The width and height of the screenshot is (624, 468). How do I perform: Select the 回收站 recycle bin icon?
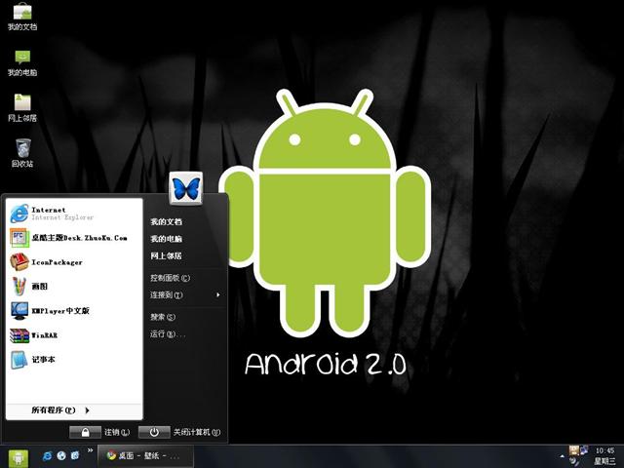point(22,153)
